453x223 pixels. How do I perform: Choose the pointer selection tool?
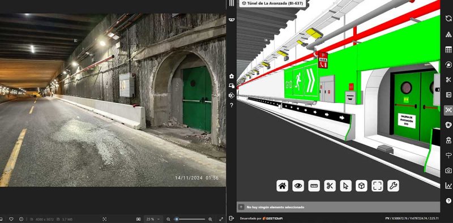(x=345, y=186)
